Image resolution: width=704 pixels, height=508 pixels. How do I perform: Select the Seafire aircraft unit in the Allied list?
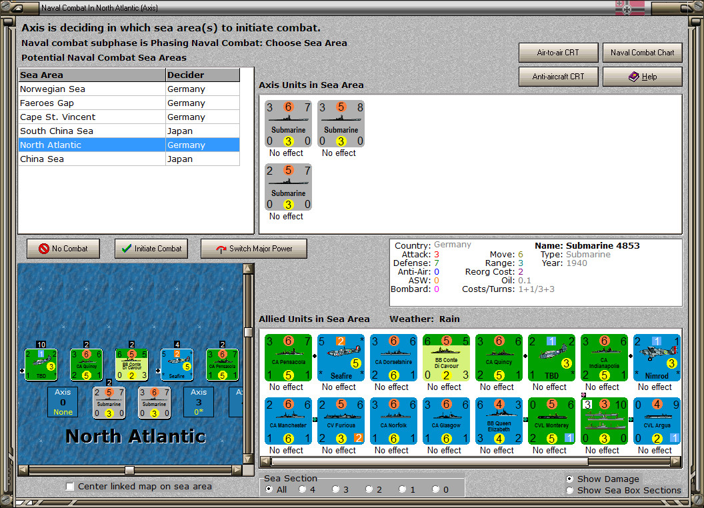tap(341, 357)
